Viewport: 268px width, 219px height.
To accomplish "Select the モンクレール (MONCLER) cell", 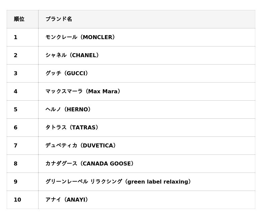I will pyautogui.click(x=80, y=37).
